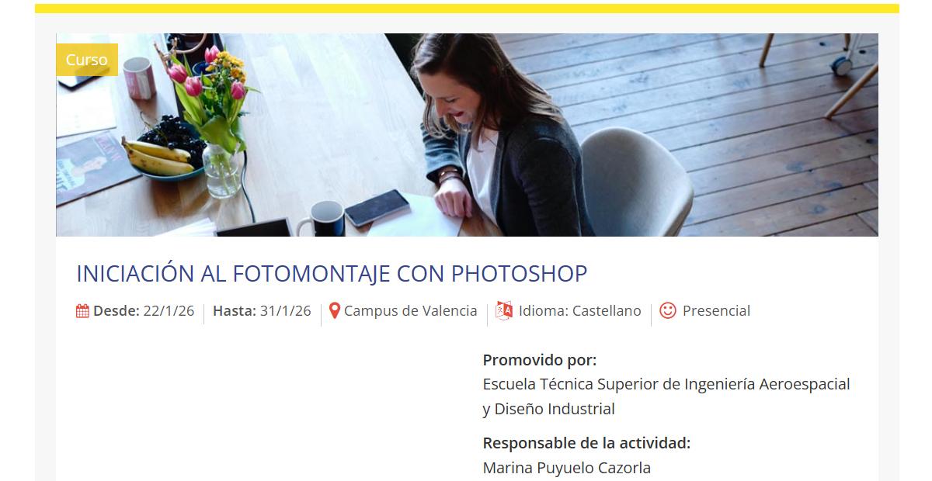
Task: Click the Promovido por heading
Action: pos(540,360)
